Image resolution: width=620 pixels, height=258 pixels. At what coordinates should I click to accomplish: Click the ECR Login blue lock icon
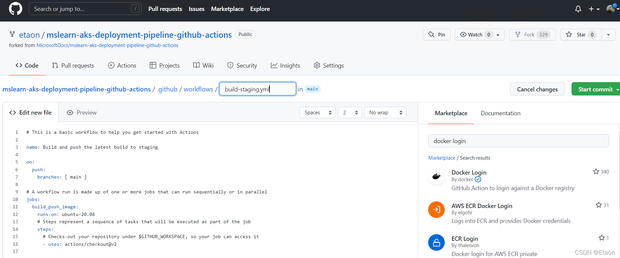click(x=436, y=242)
